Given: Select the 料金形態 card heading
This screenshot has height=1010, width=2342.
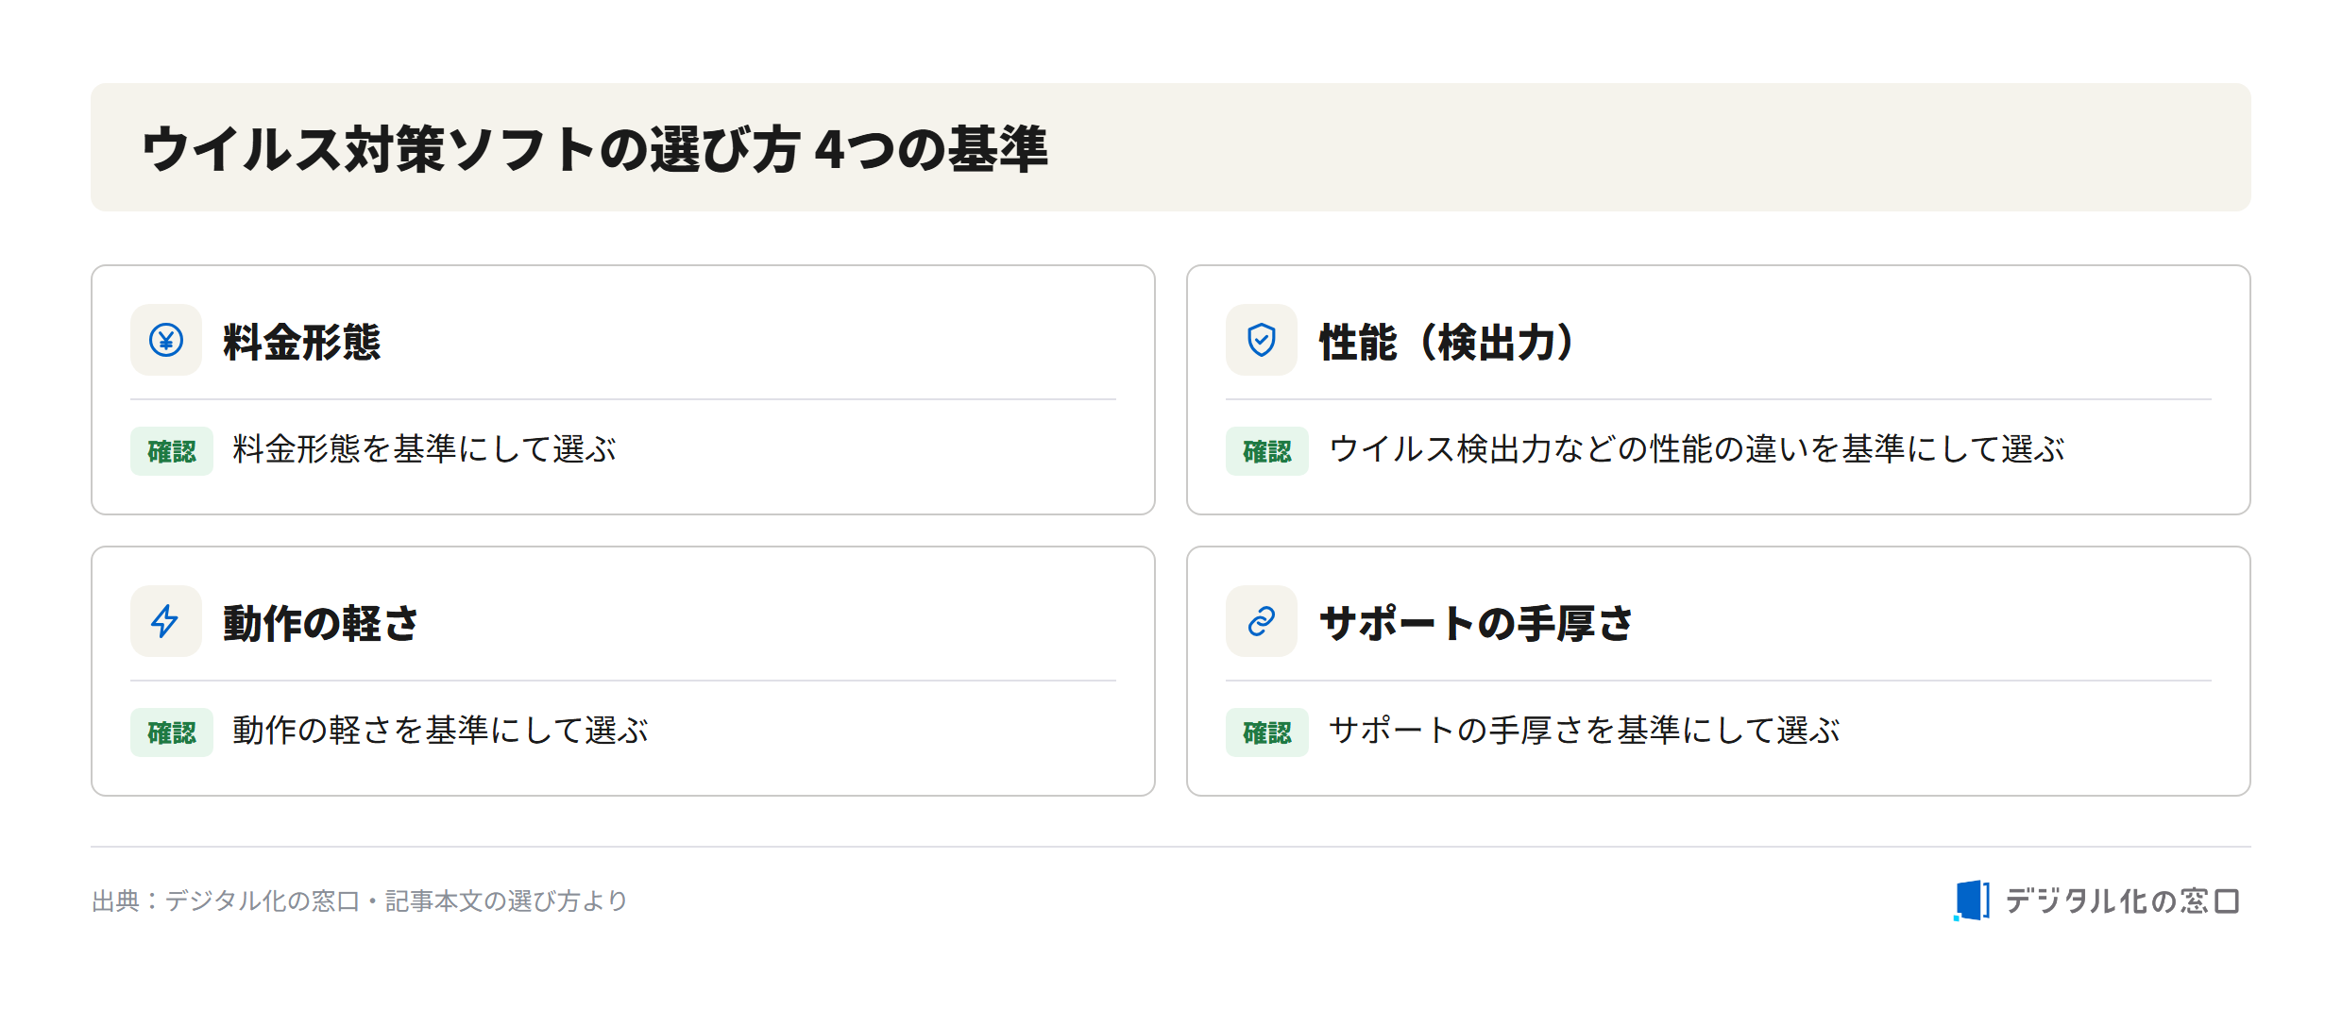Looking at the screenshot, I should point(302,342).
